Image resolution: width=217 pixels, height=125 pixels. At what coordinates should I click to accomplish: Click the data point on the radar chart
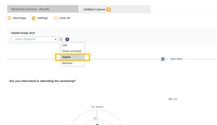pos(97,124)
